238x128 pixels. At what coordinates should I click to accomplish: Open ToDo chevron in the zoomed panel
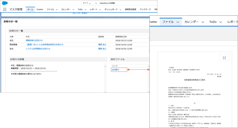[221, 22]
